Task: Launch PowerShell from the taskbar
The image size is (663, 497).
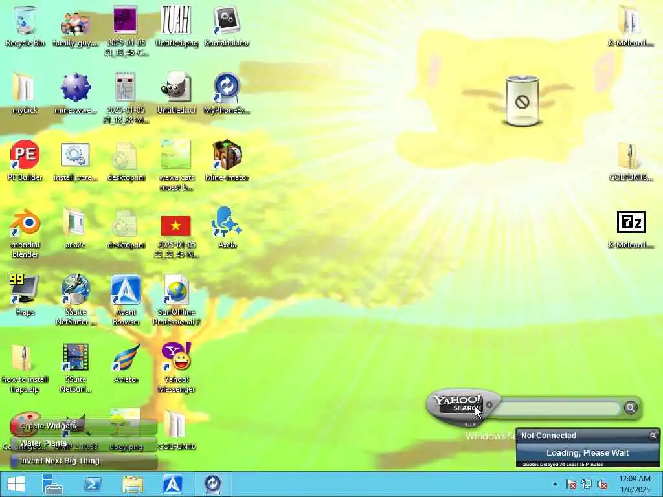Action: tap(92, 484)
